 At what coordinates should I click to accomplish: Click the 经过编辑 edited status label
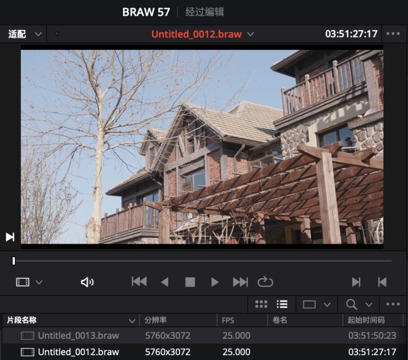(204, 12)
